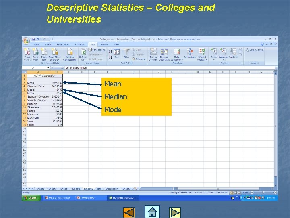Open the View ribbon tab
290x218 pixels.
116,44
